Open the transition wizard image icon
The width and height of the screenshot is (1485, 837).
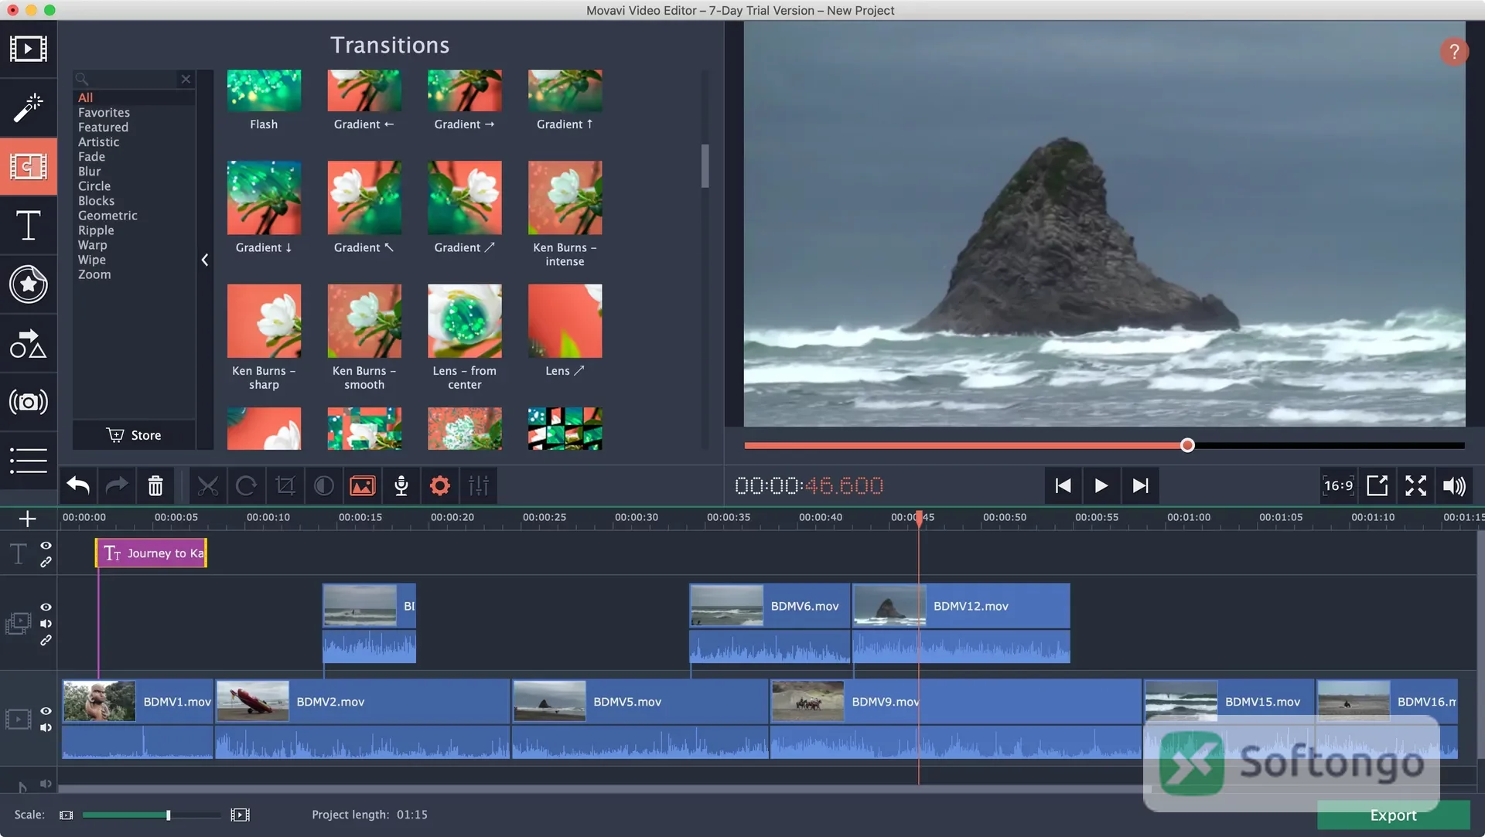point(362,485)
